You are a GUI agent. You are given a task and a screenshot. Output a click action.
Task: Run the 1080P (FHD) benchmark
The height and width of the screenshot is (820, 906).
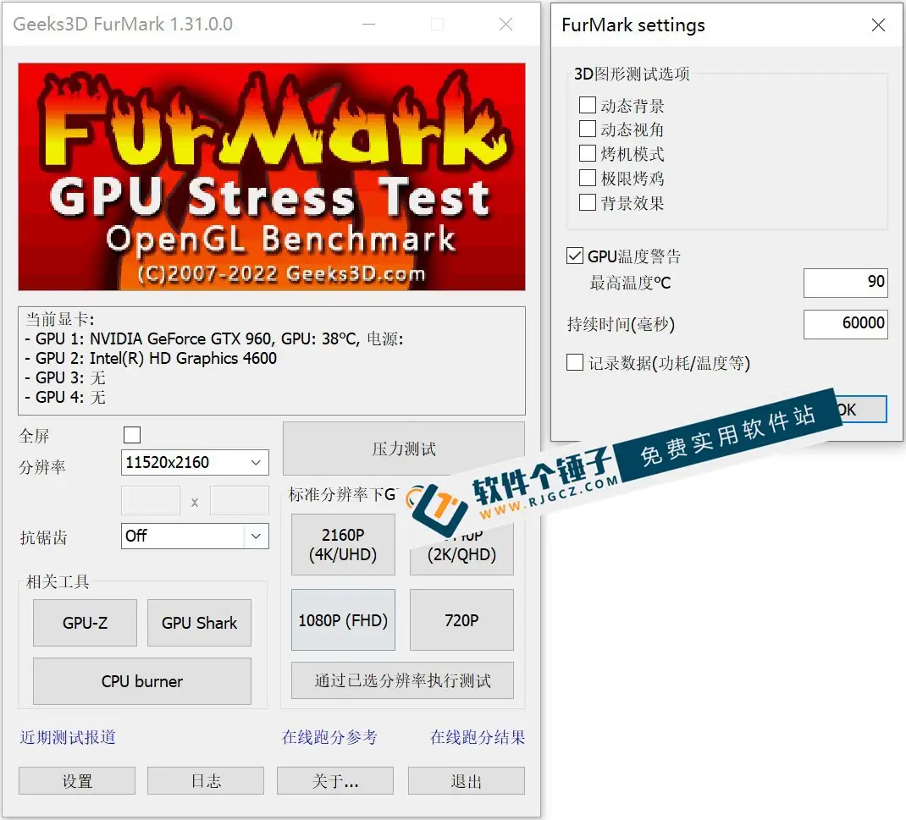click(343, 620)
